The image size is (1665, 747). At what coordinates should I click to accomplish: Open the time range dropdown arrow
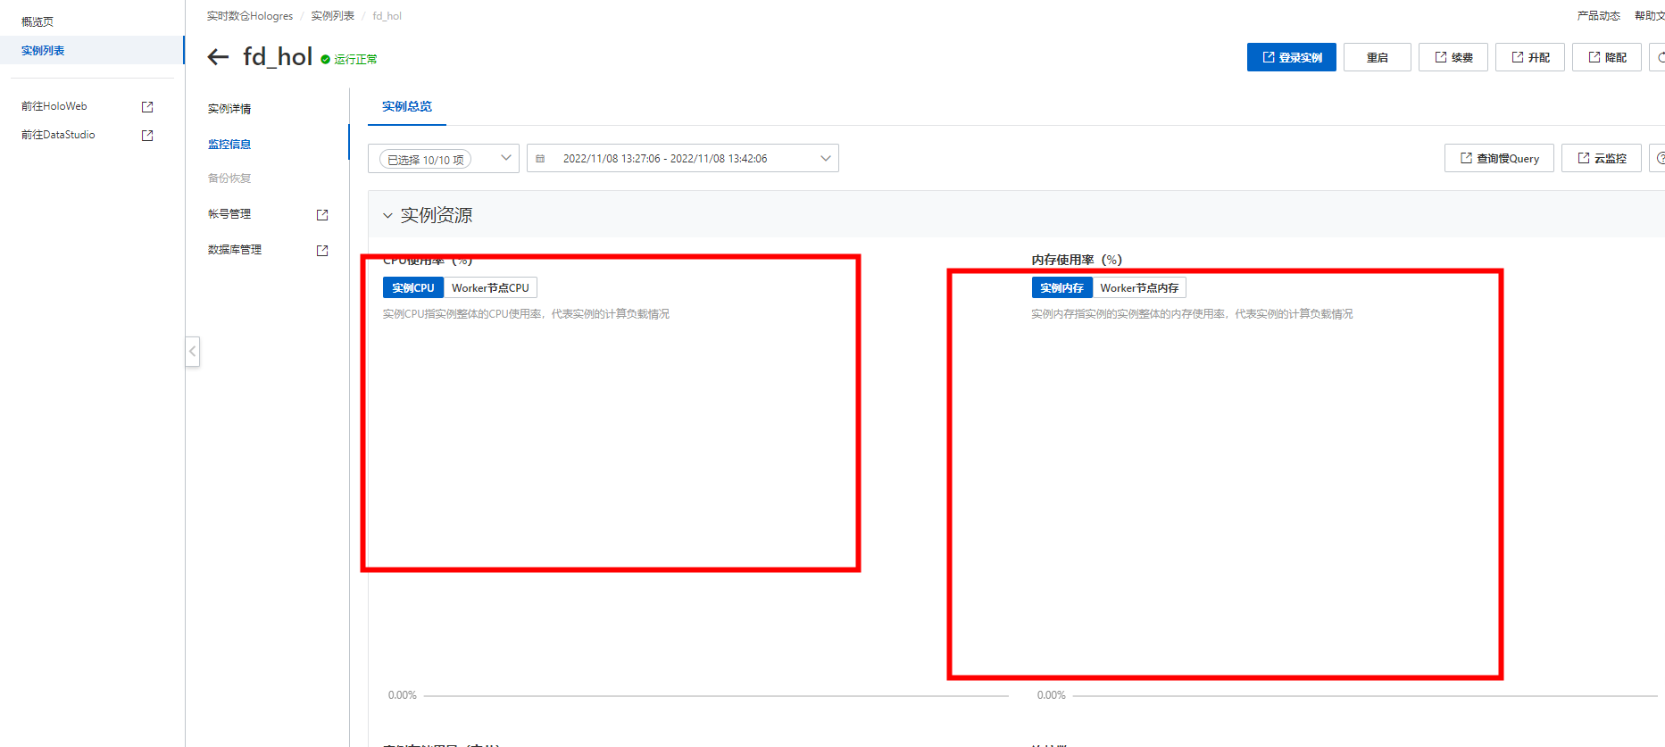[826, 158]
